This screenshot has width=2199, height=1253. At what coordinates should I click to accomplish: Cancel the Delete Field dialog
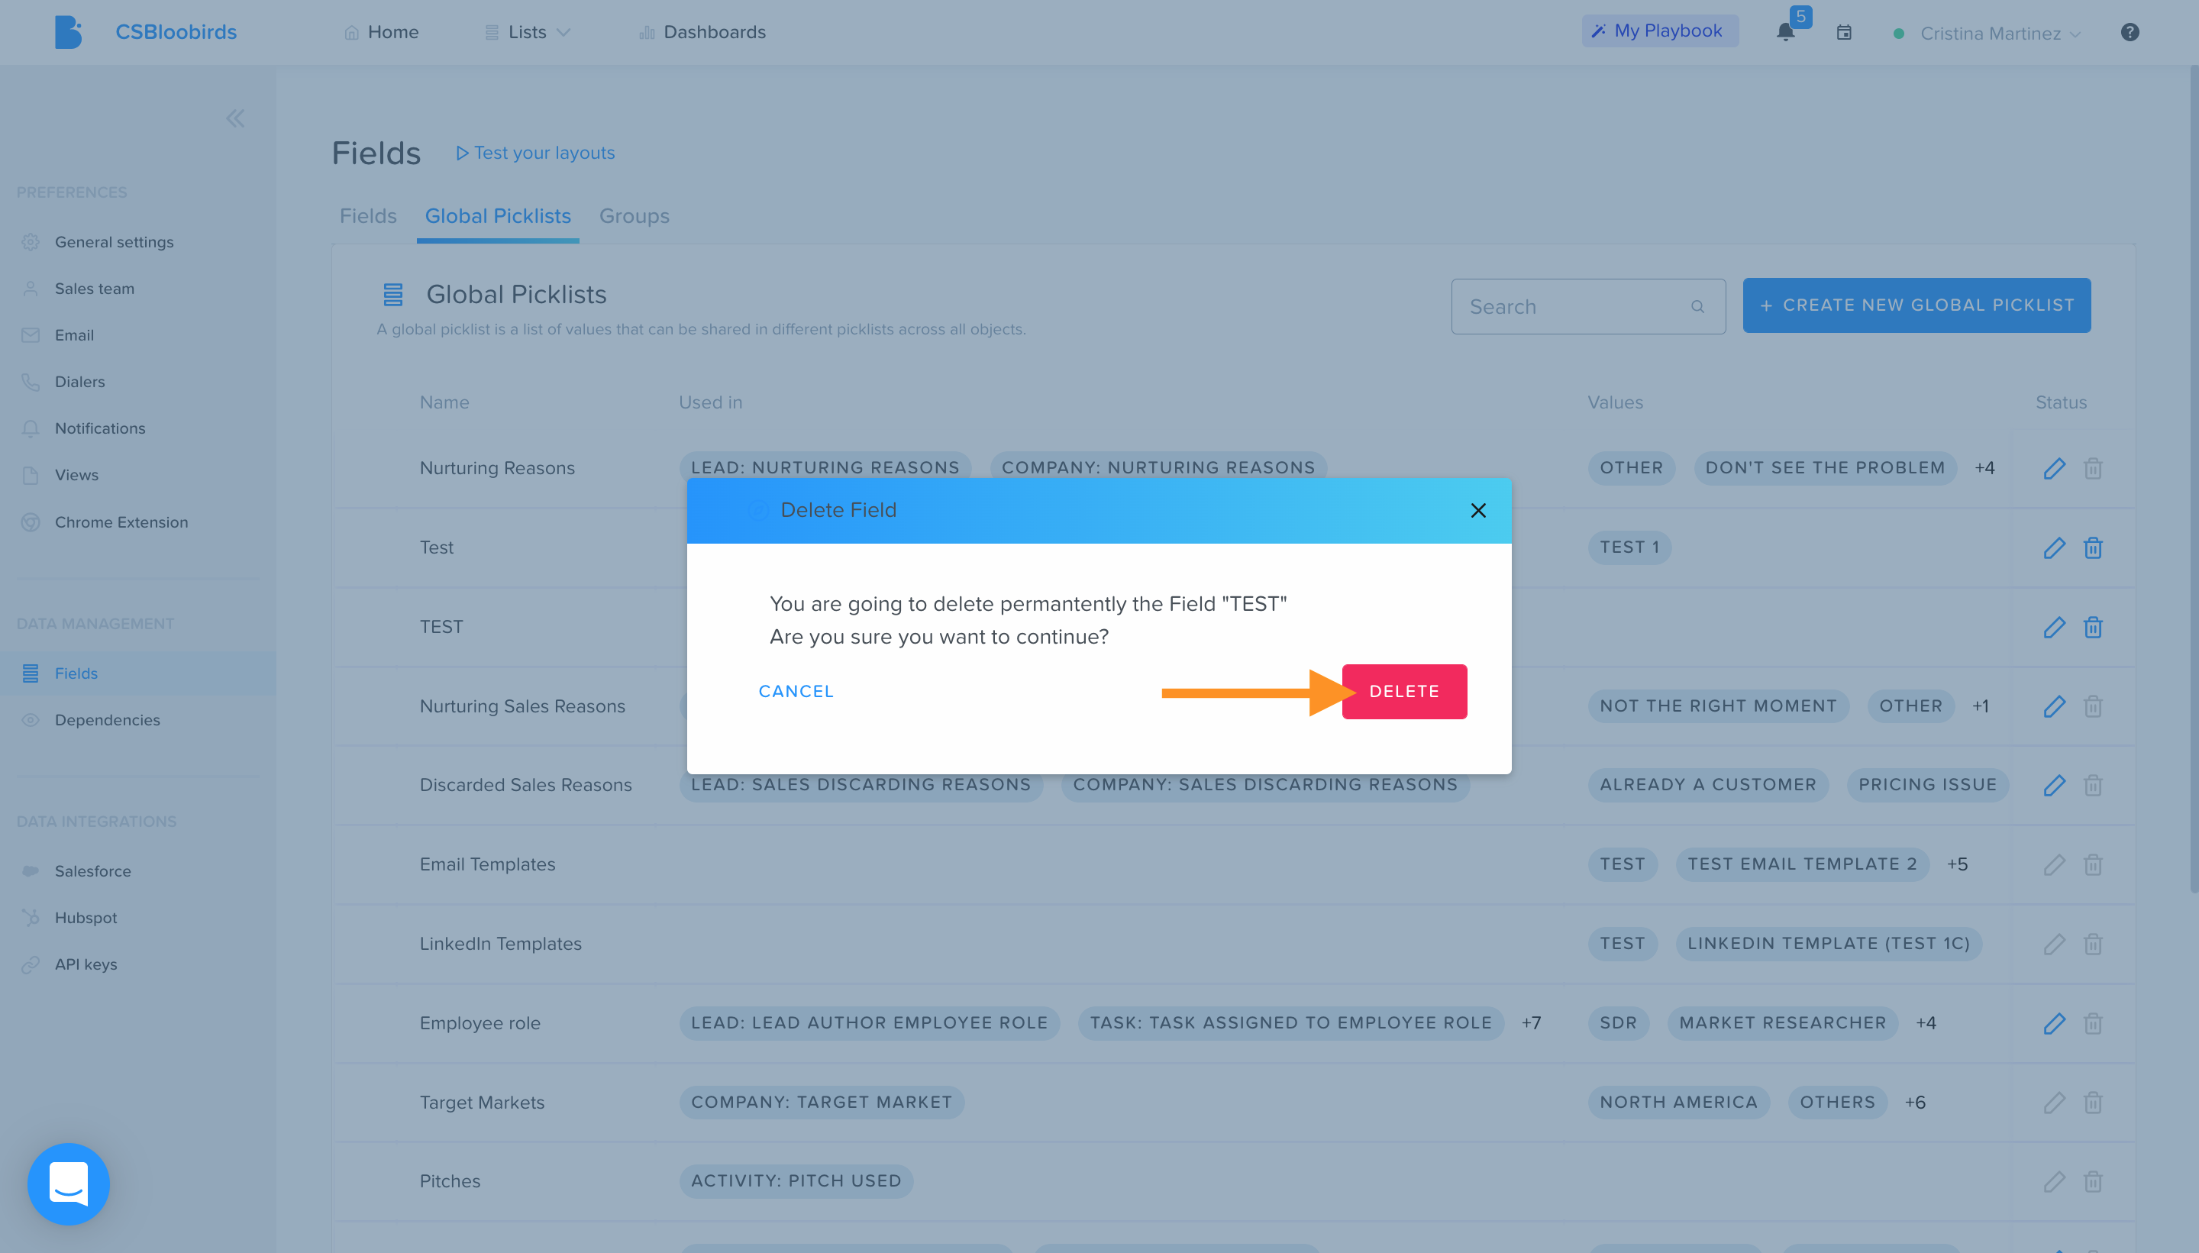point(796,691)
